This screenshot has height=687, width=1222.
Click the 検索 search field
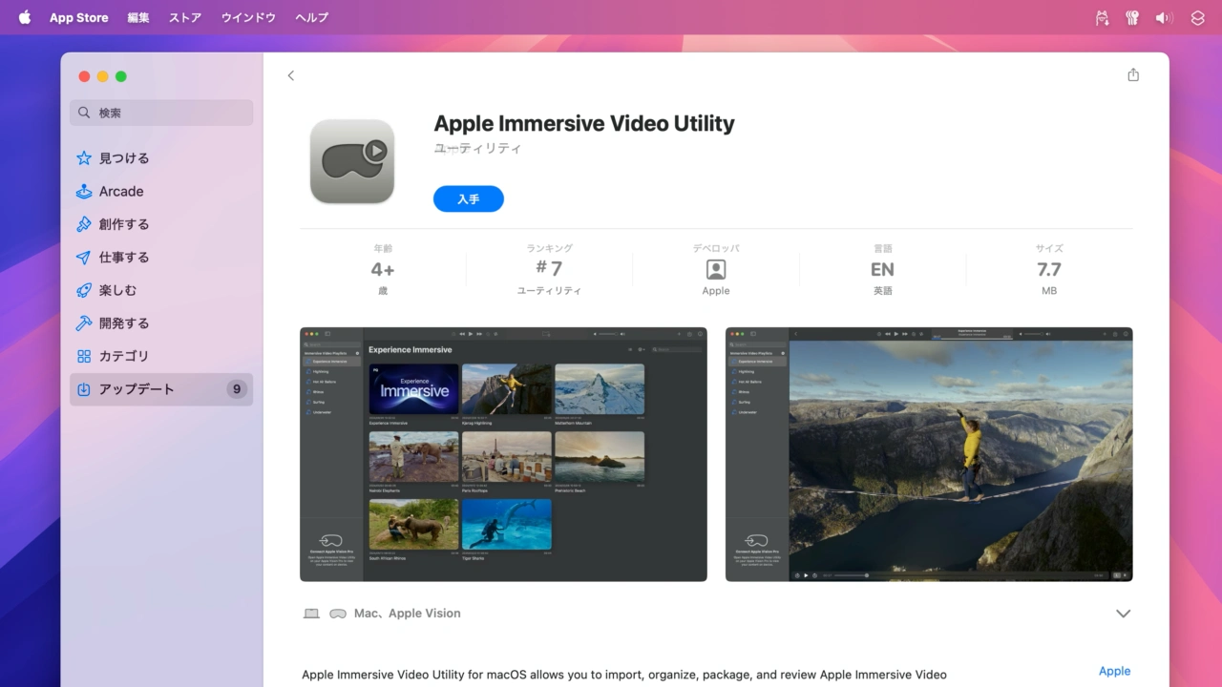161,113
